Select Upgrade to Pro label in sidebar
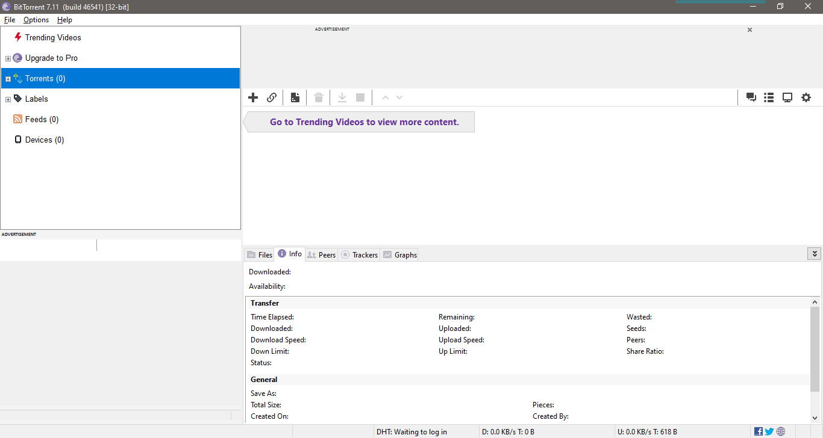The width and height of the screenshot is (823, 438). coord(51,58)
